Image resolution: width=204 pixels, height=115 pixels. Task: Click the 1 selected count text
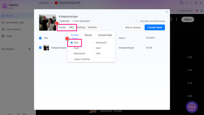pyautogui.click(x=64, y=21)
